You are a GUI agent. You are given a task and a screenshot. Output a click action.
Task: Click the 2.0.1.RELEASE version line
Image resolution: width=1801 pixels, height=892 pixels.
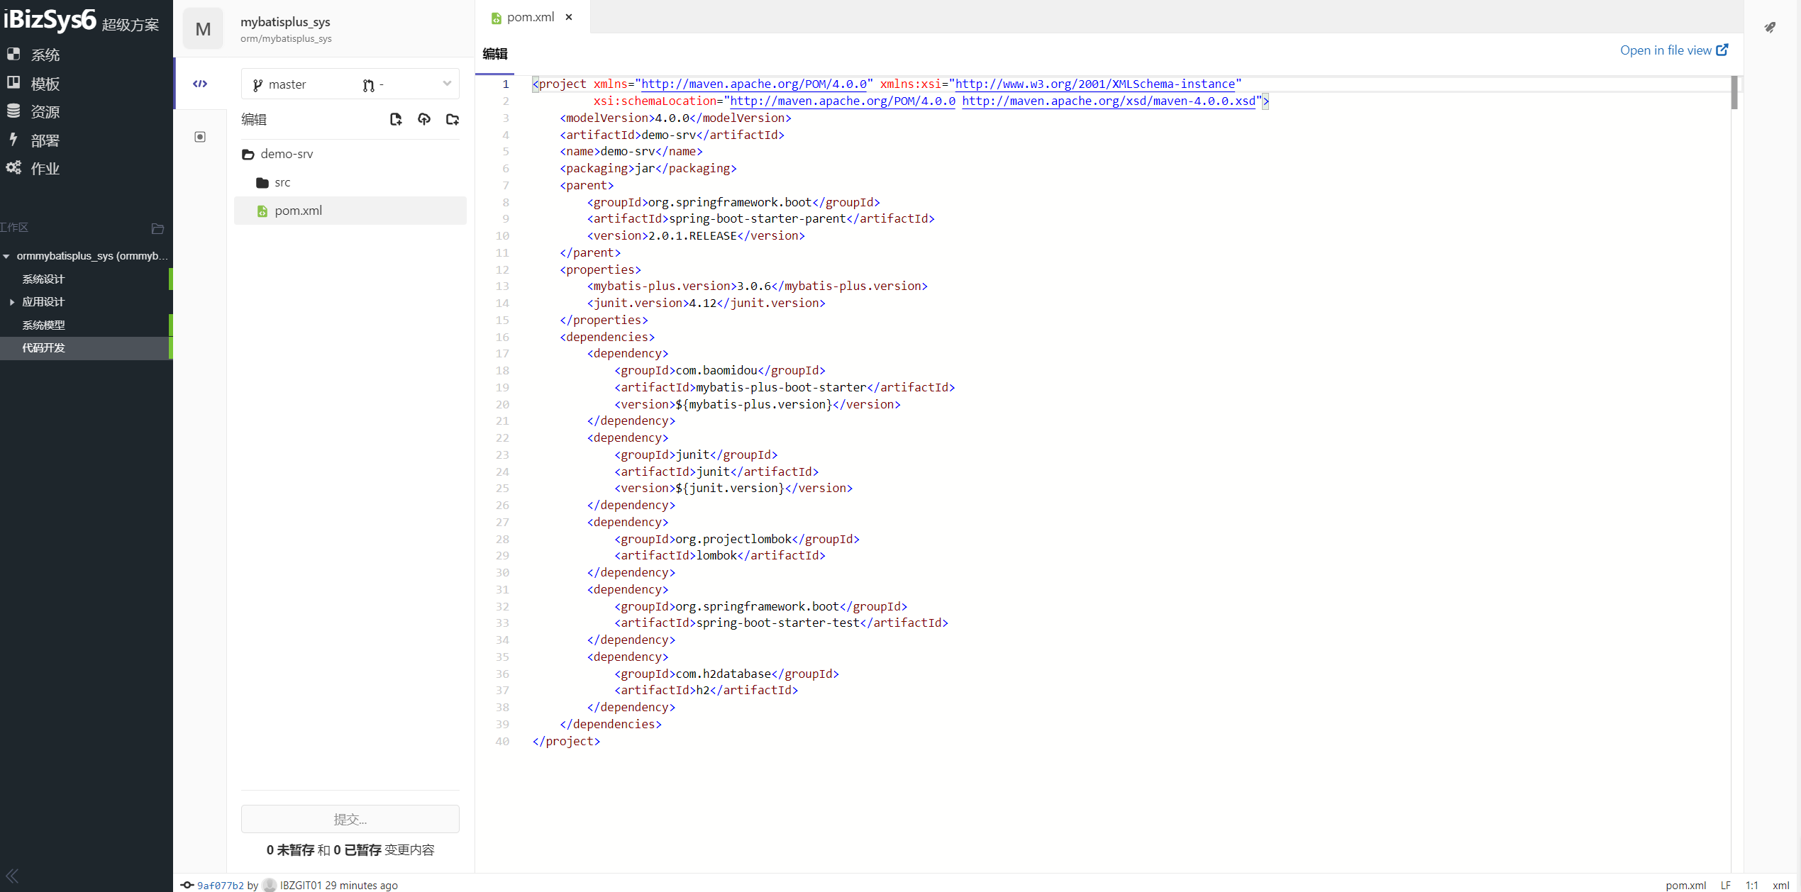coord(695,235)
